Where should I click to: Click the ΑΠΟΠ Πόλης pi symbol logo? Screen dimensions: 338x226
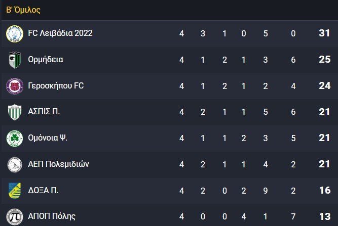(x=15, y=217)
